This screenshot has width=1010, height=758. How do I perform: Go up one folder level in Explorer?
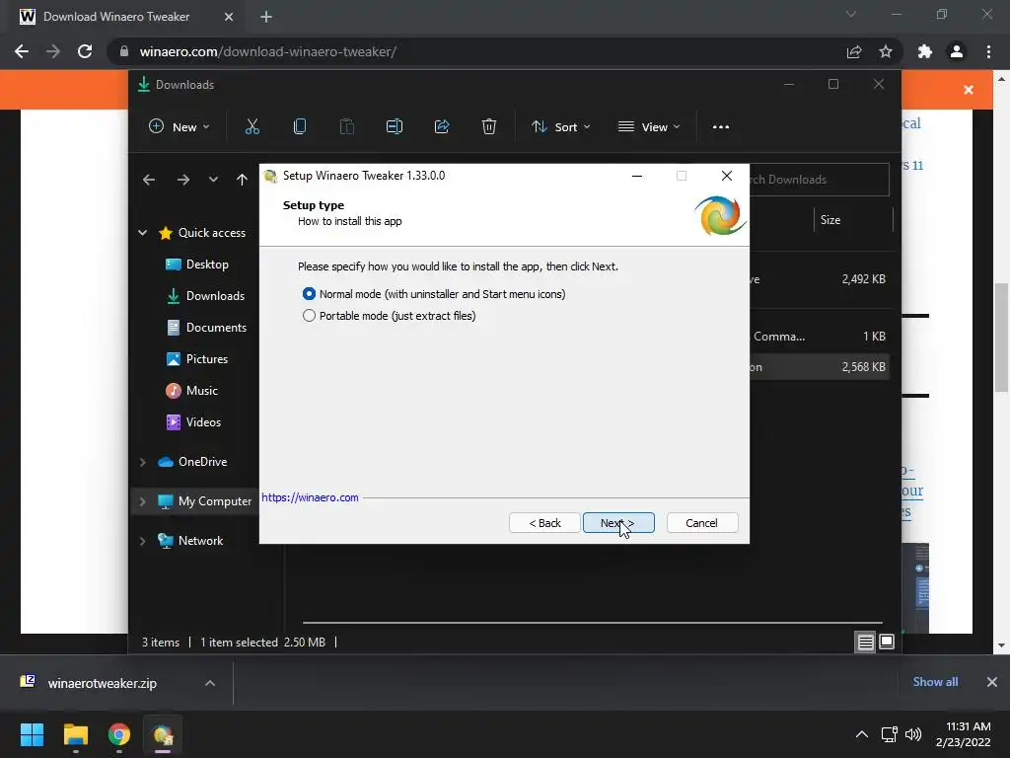pyautogui.click(x=242, y=180)
